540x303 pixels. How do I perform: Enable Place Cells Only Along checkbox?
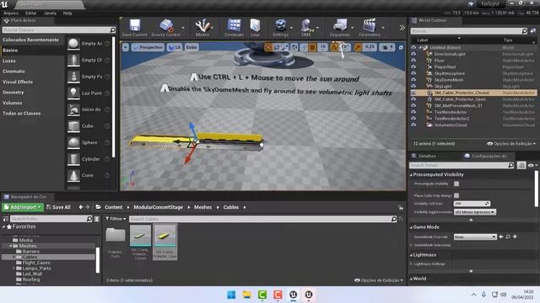[x=456, y=195]
